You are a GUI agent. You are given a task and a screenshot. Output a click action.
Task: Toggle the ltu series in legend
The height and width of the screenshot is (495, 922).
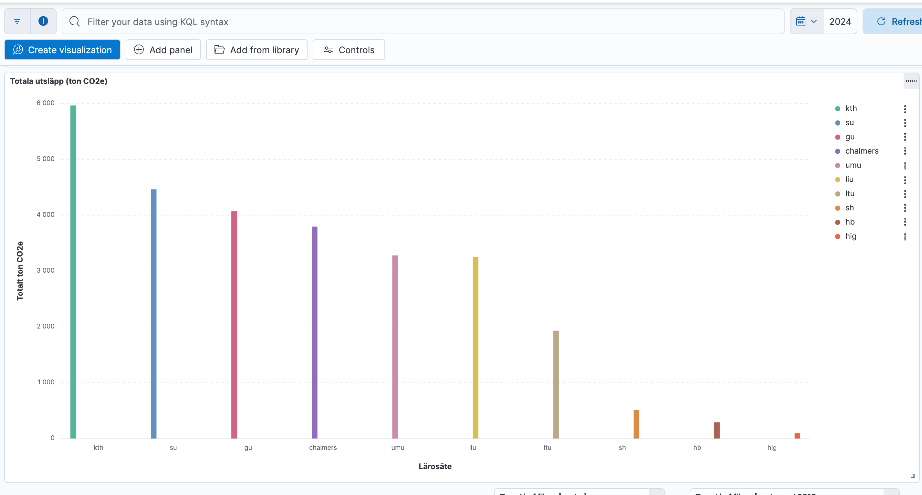[850, 194]
